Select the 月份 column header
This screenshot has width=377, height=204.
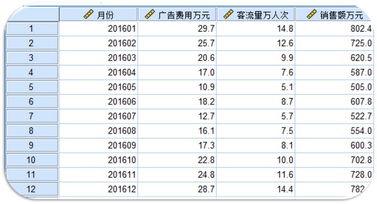point(98,15)
